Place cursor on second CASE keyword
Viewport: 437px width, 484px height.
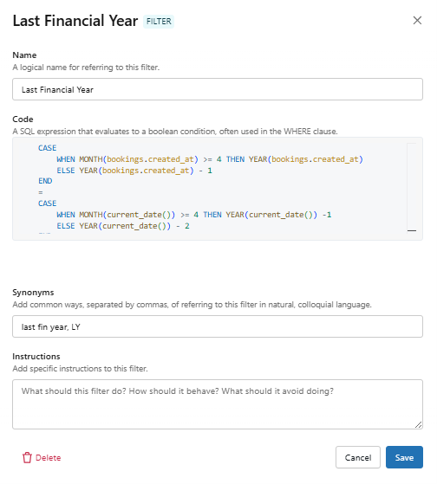[48, 203]
